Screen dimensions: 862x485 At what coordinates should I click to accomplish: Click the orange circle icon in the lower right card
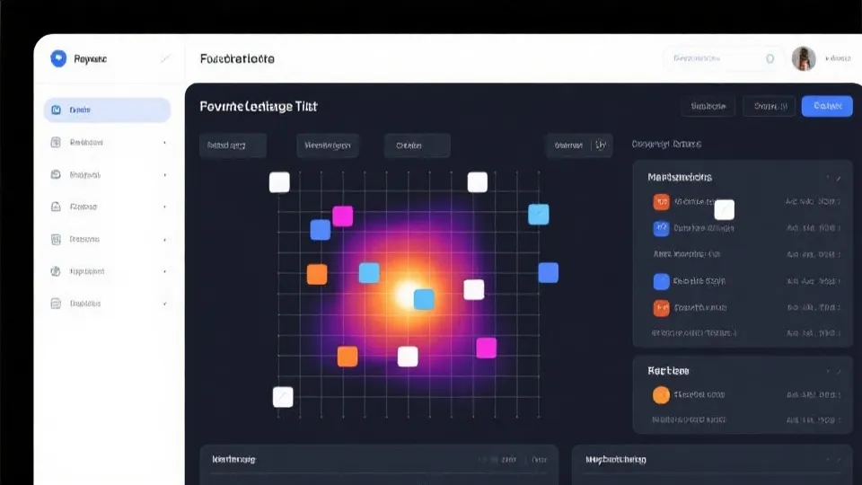pos(661,394)
